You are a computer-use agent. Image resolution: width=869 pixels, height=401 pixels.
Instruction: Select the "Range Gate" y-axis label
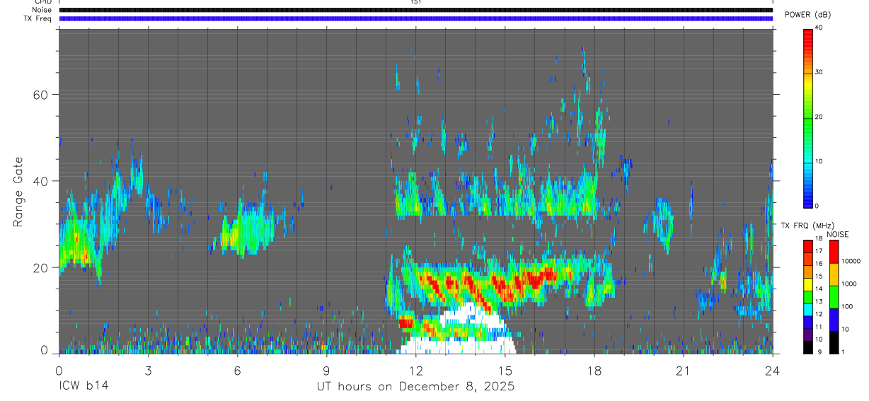point(18,191)
